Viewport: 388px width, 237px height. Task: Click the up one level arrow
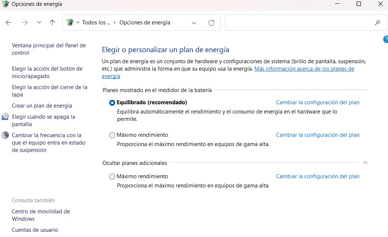pyautogui.click(x=52, y=23)
